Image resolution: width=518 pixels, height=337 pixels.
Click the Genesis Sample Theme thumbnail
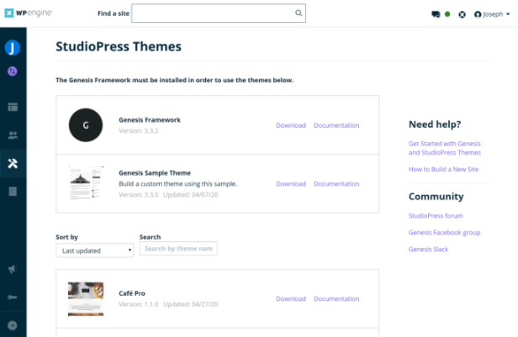(x=86, y=183)
